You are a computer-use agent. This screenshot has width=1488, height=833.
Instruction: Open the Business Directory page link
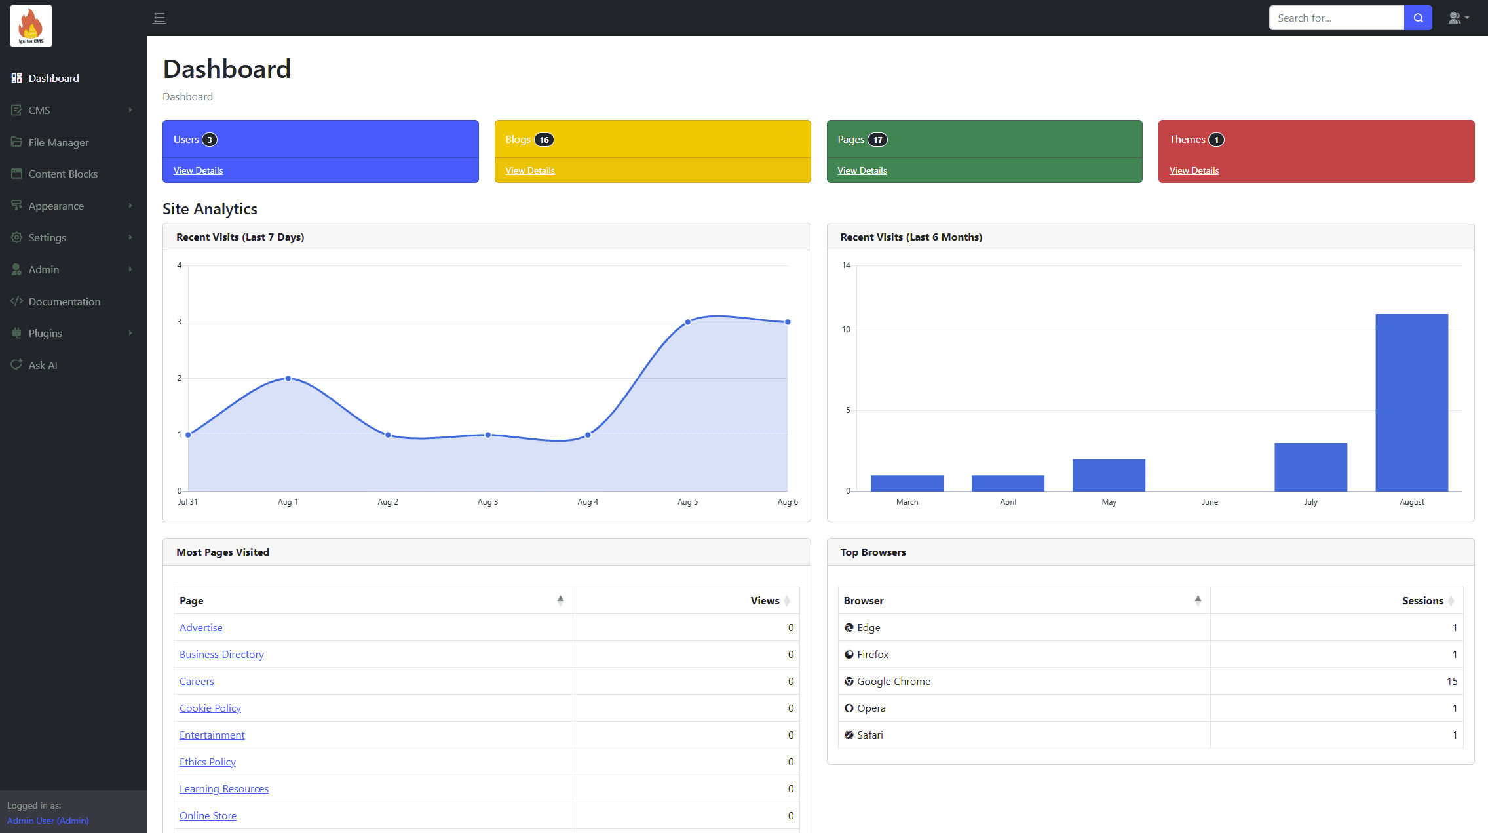(221, 654)
